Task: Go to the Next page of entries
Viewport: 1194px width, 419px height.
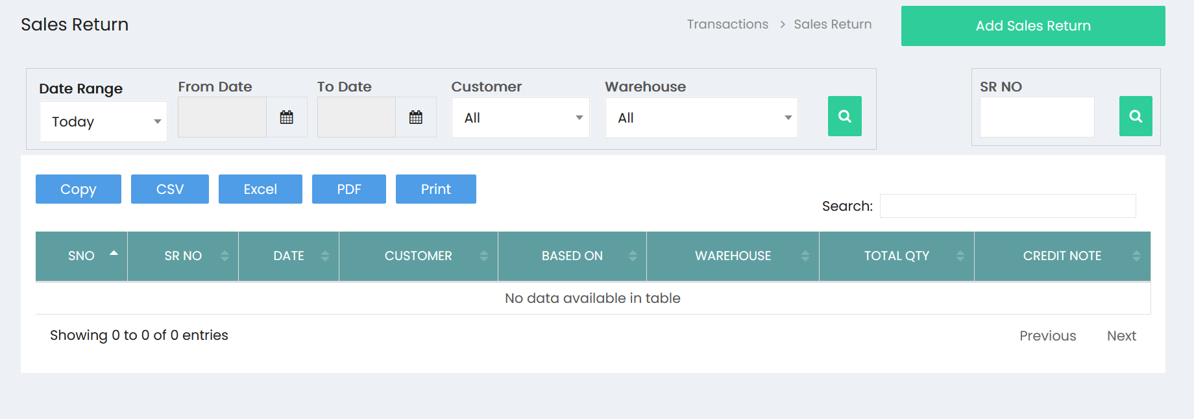Action: click(x=1121, y=336)
